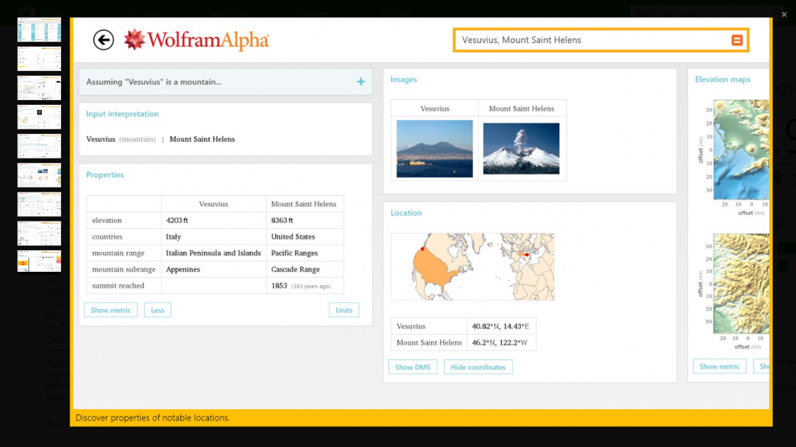Click the WolframAlpha logo
The width and height of the screenshot is (796, 447).
pyautogui.click(x=197, y=40)
